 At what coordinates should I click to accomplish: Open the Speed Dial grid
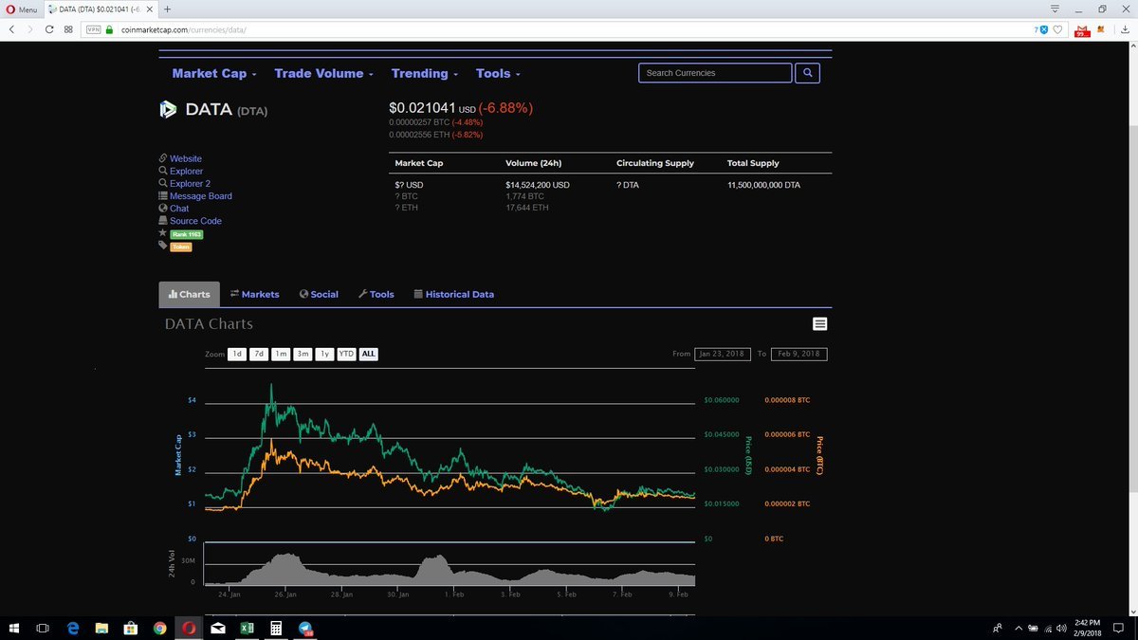click(x=68, y=29)
